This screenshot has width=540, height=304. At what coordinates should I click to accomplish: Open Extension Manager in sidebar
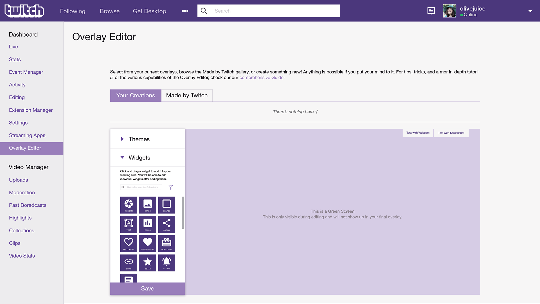31,110
